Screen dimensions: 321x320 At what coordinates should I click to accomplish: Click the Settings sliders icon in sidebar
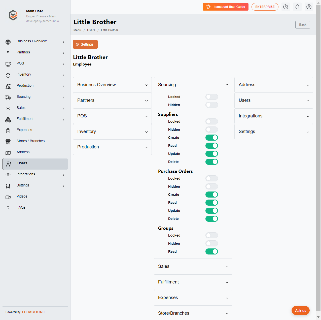pos(8,186)
